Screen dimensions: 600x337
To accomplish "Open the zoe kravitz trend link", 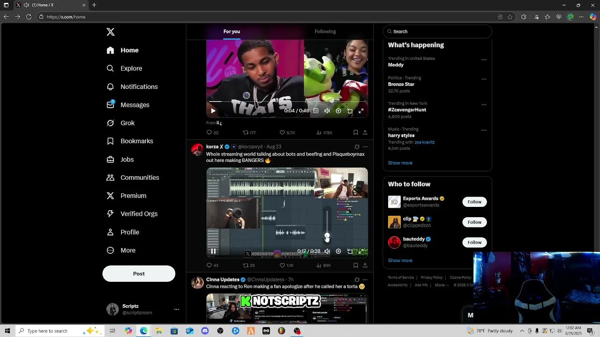I will click(425, 142).
